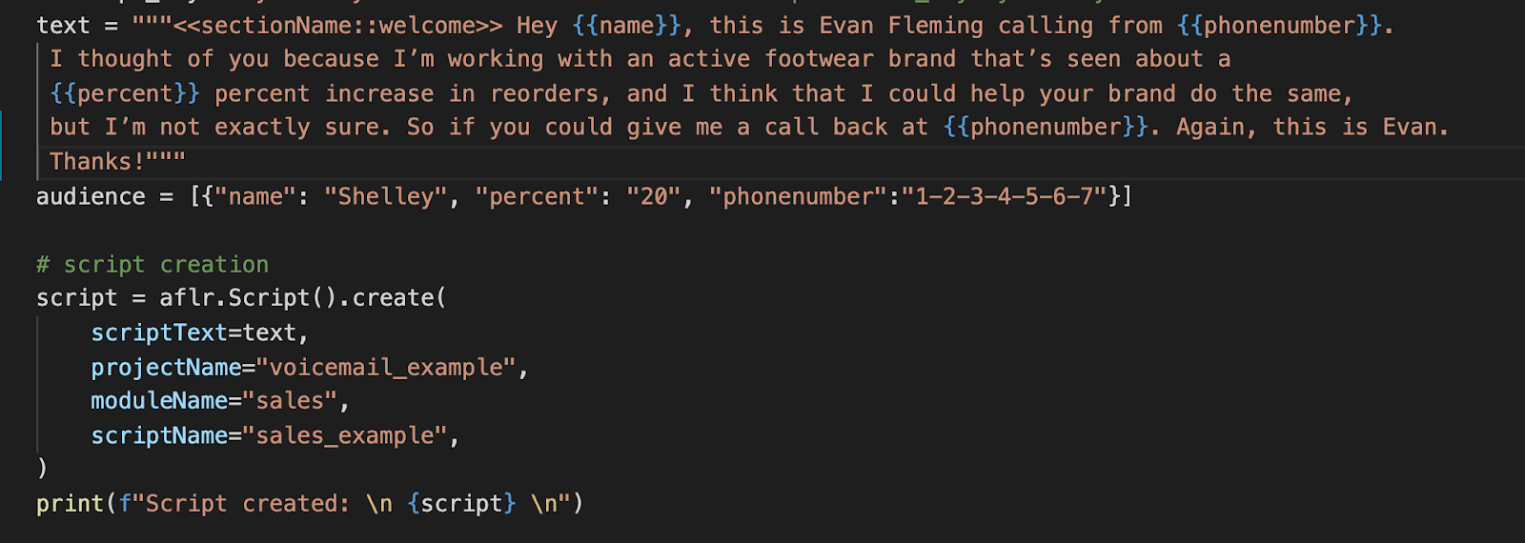
Task: Click the moduleName "sales" value
Action: pyautogui.click(x=290, y=401)
